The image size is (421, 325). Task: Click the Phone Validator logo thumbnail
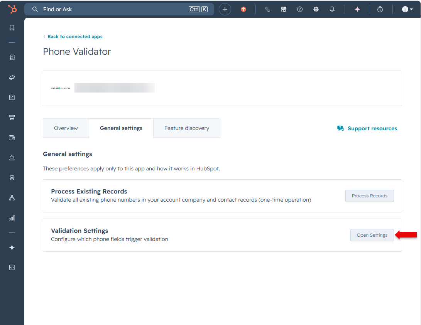61,88
